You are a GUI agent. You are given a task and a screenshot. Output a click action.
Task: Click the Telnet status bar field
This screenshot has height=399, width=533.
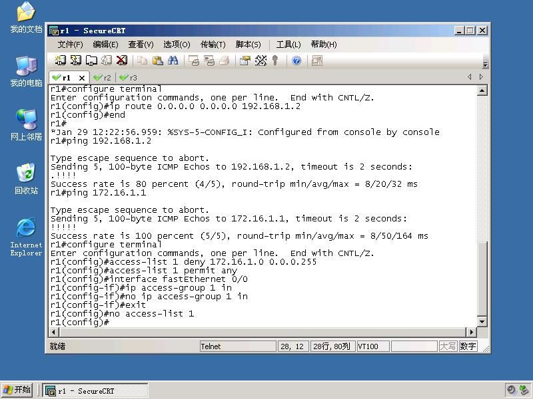(238, 346)
